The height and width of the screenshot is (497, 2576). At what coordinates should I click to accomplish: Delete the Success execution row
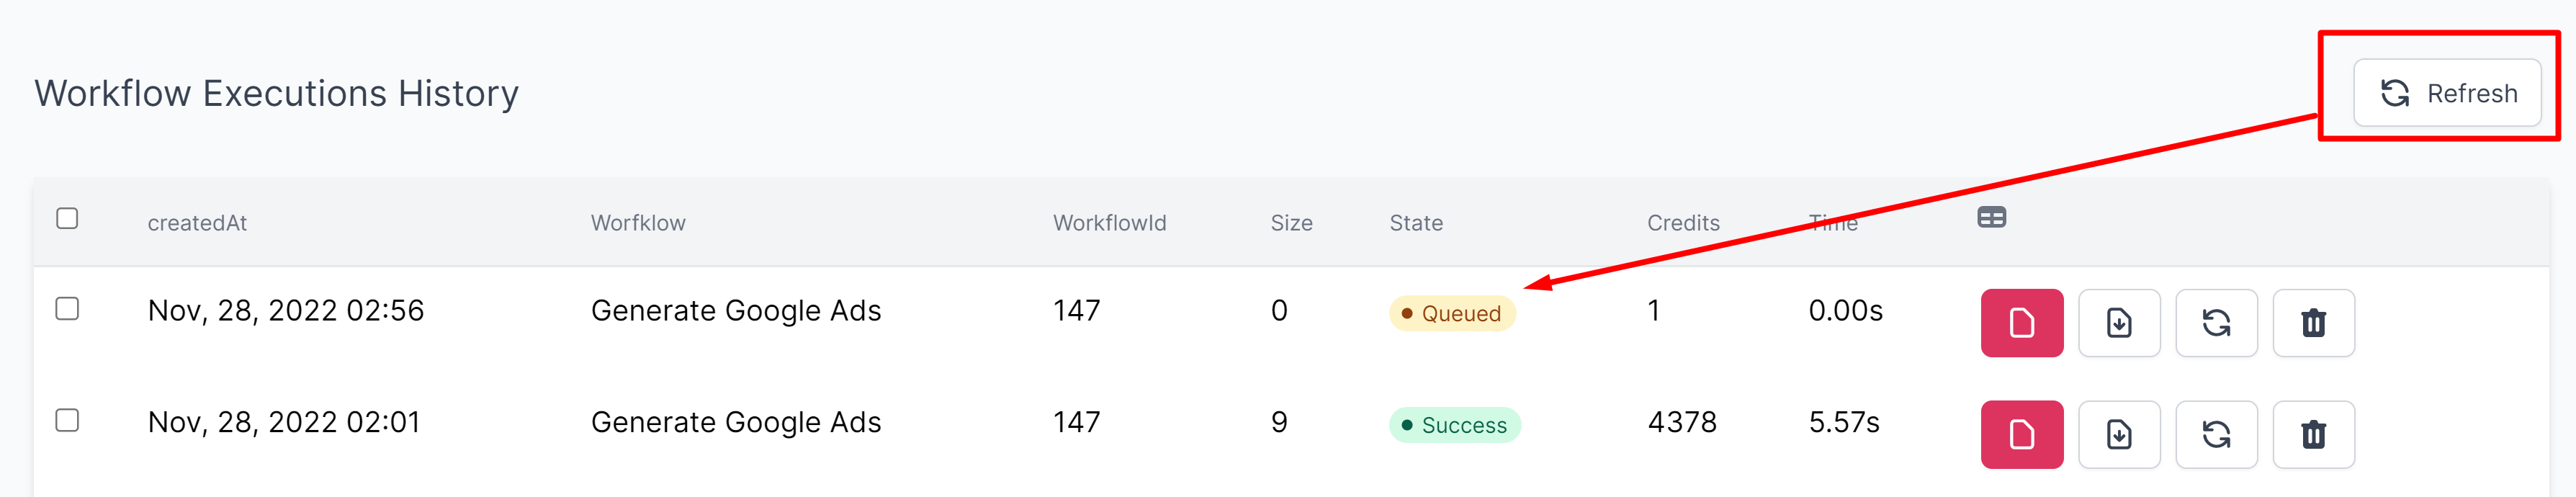pyautogui.click(x=2313, y=435)
